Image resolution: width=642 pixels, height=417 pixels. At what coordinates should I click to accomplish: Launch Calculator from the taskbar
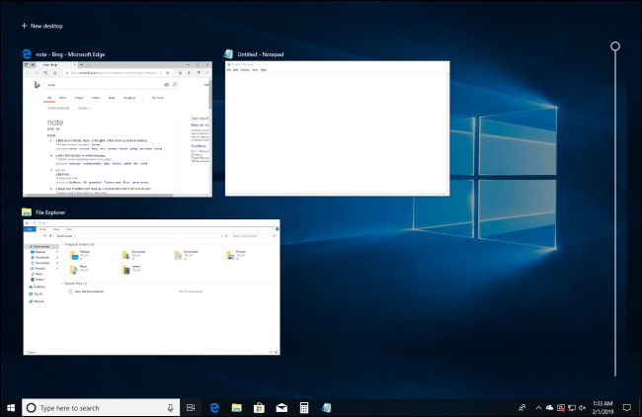coord(304,407)
